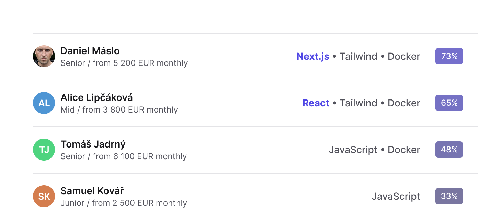478x212 pixels.
Task: Click JavaScript in Samuel Kovář's row
Action: pyautogui.click(x=396, y=197)
